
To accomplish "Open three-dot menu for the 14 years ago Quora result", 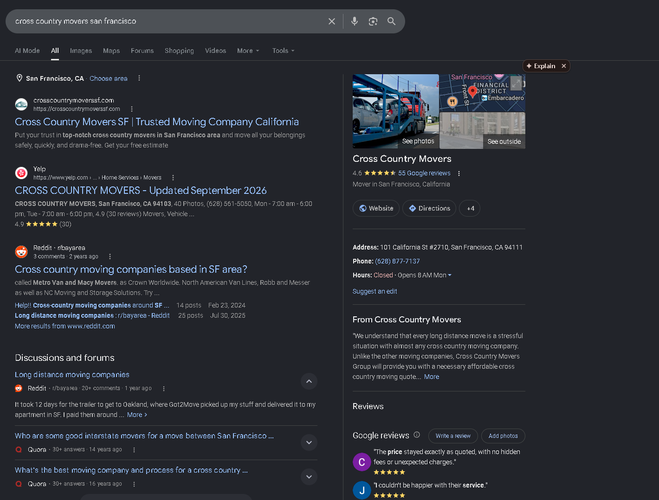I will [x=134, y=450].
